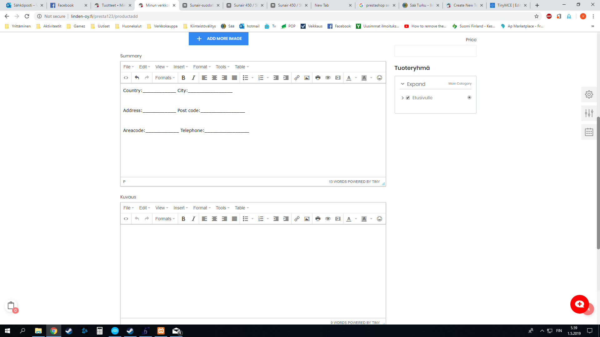Open Formats dropdown in Summary editor
Viewport: 600px width, 337px height.
(165, 78)
